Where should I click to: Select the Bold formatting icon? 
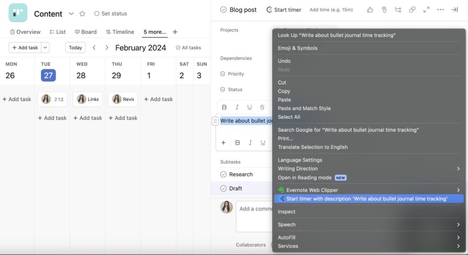pyautogui.click(x=224, y=107)
